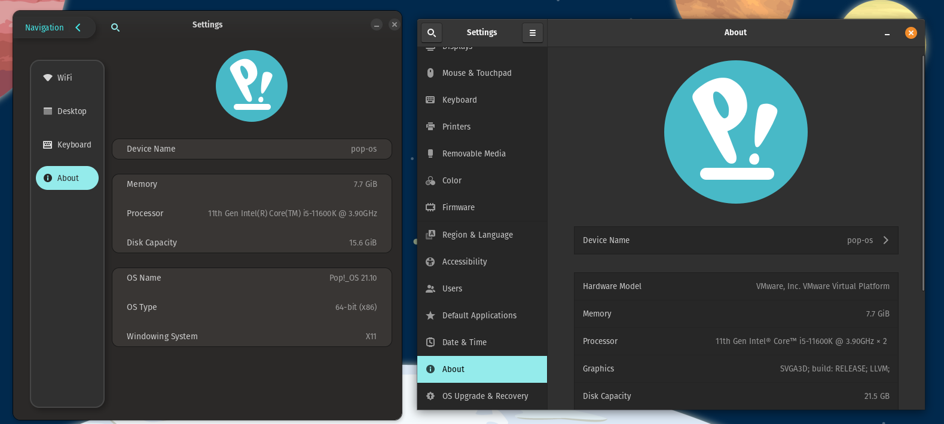944x424 pixels.
Task: Click Device Name row in left window
Action: tap(252, 149)
